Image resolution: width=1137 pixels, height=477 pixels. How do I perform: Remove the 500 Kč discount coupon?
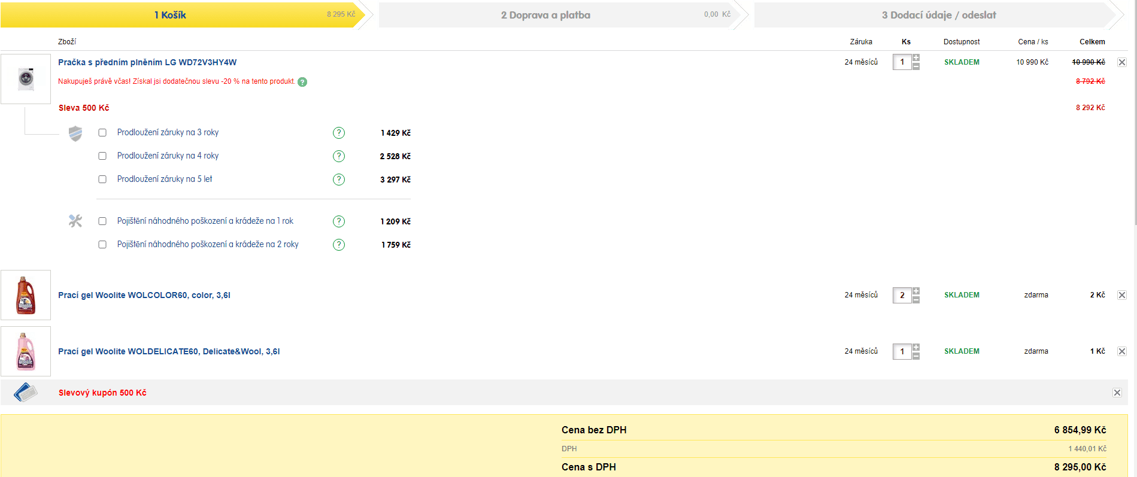(1117, 393)
